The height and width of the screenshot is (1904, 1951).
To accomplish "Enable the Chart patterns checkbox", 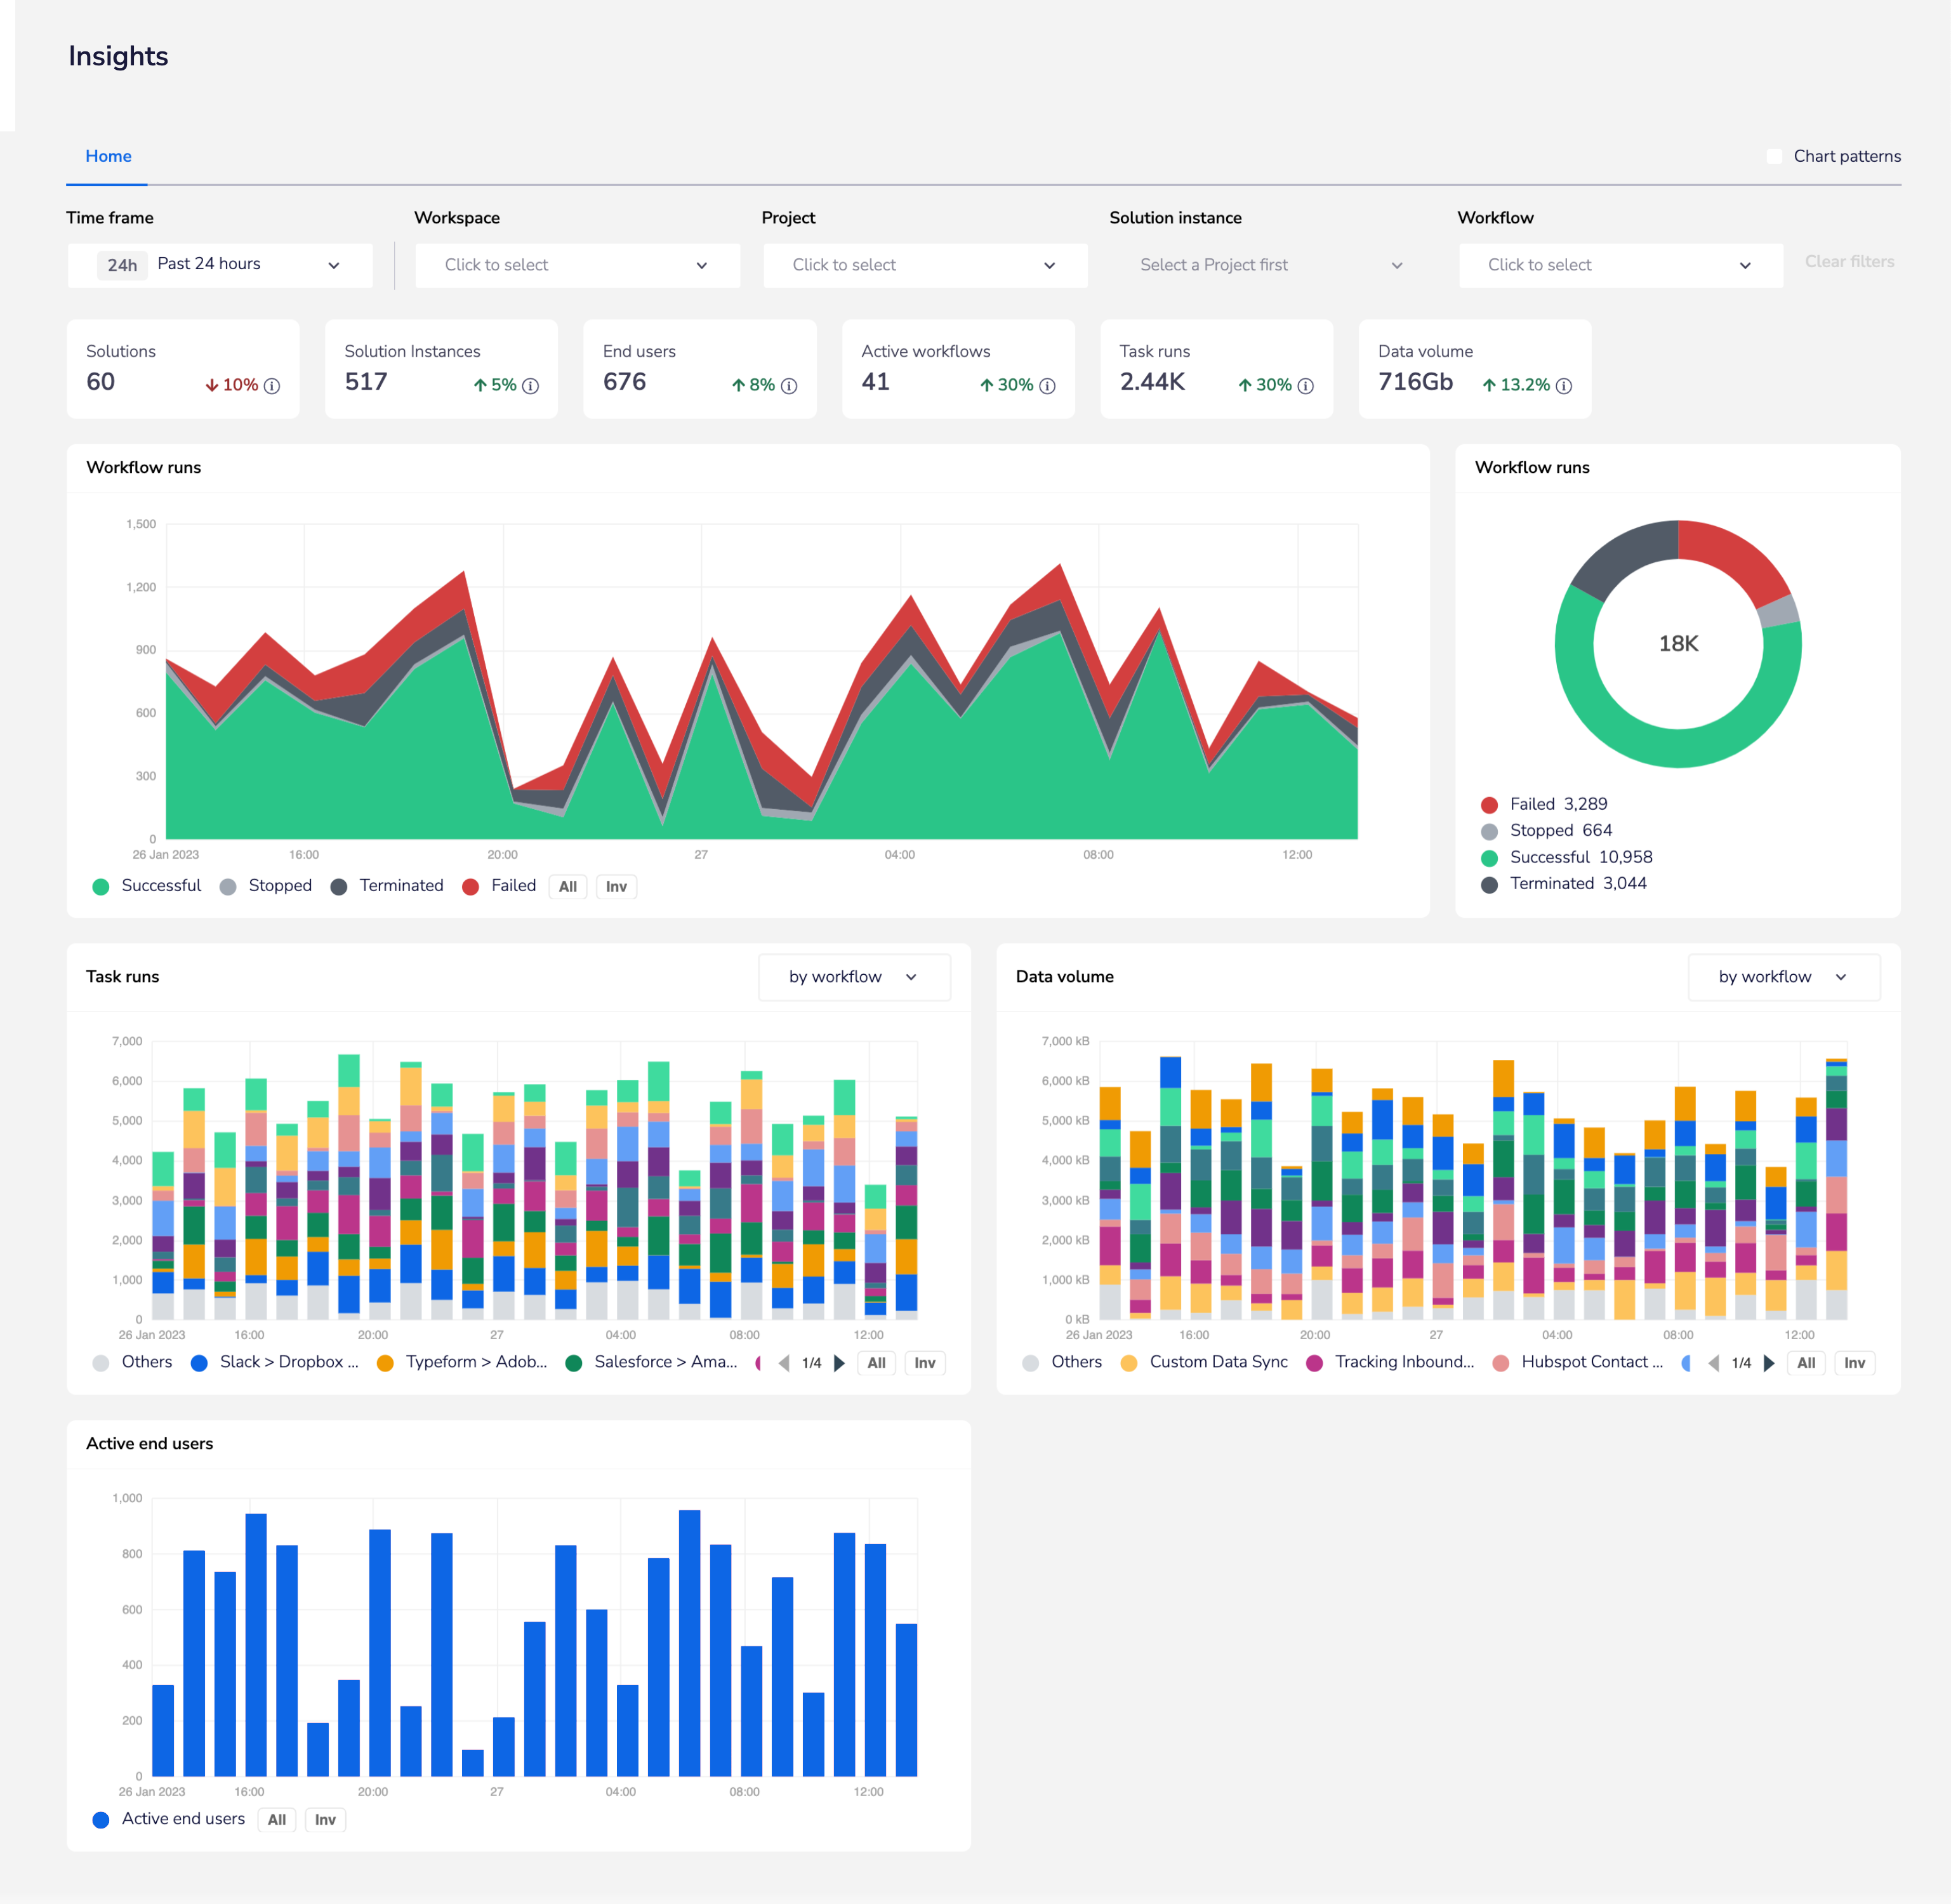I will pos(1774,156).
